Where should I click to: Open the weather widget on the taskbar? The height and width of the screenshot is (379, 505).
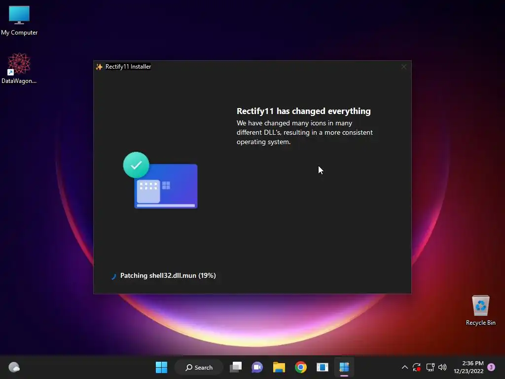pyautogui.click(x=14, y=367)
